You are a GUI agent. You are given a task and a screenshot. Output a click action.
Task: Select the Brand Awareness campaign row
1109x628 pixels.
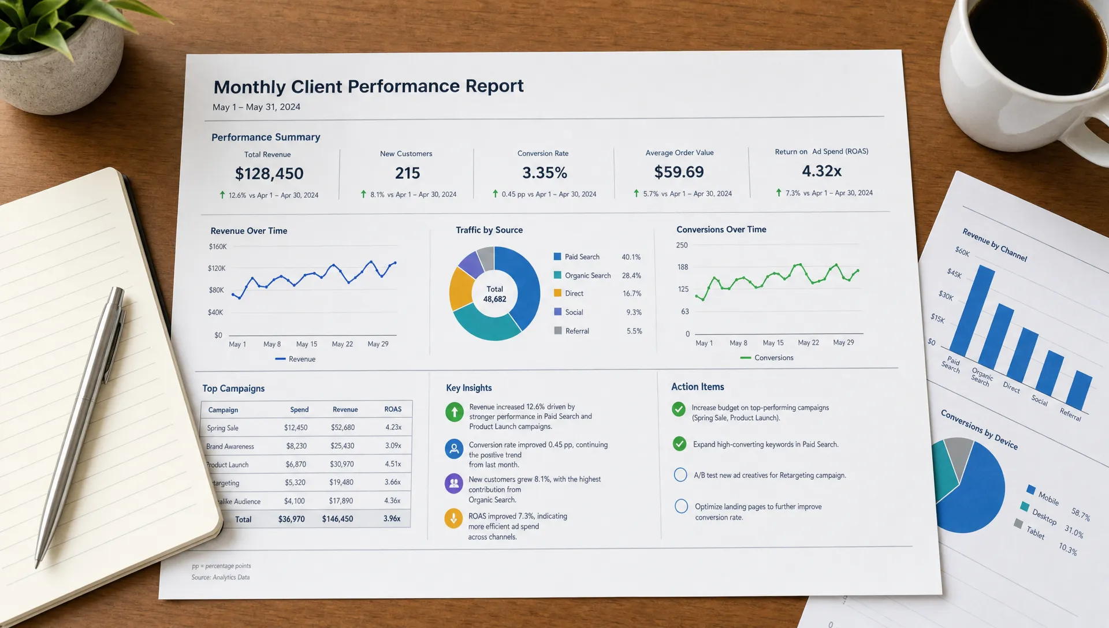pos(306,446)
